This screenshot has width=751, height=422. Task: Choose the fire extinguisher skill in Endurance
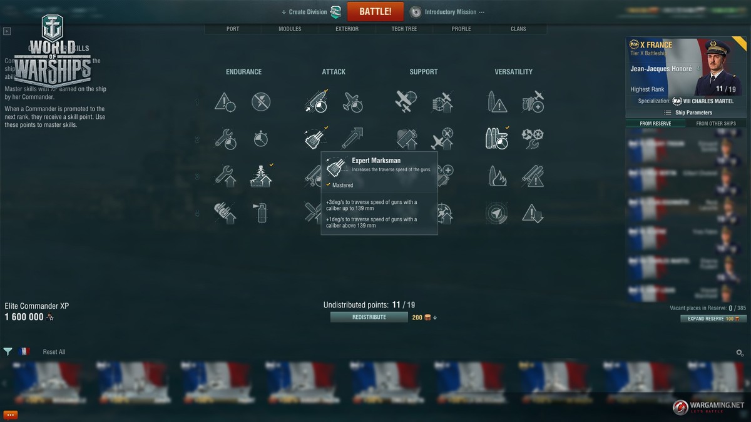click(x=261, y=213)
